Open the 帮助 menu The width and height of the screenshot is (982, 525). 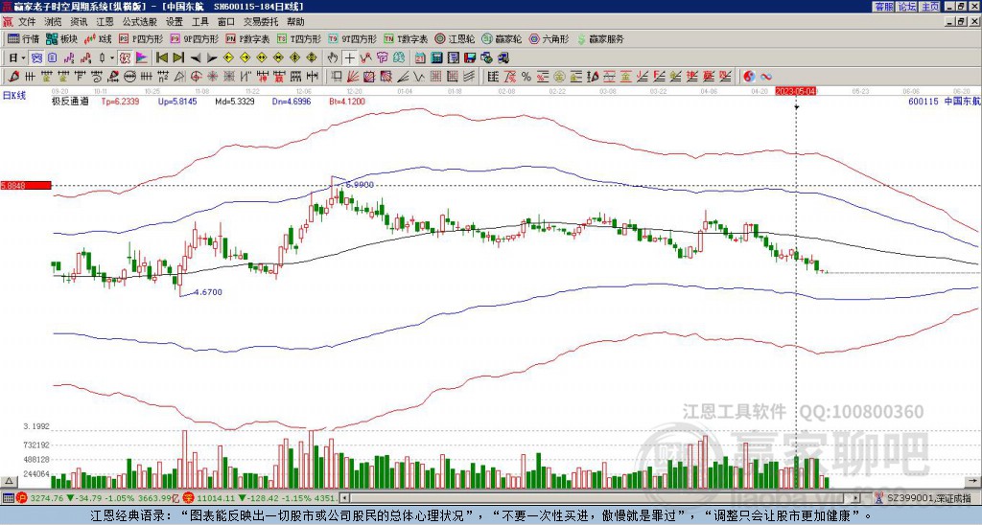pyautogui.click(x=295, y=22)
